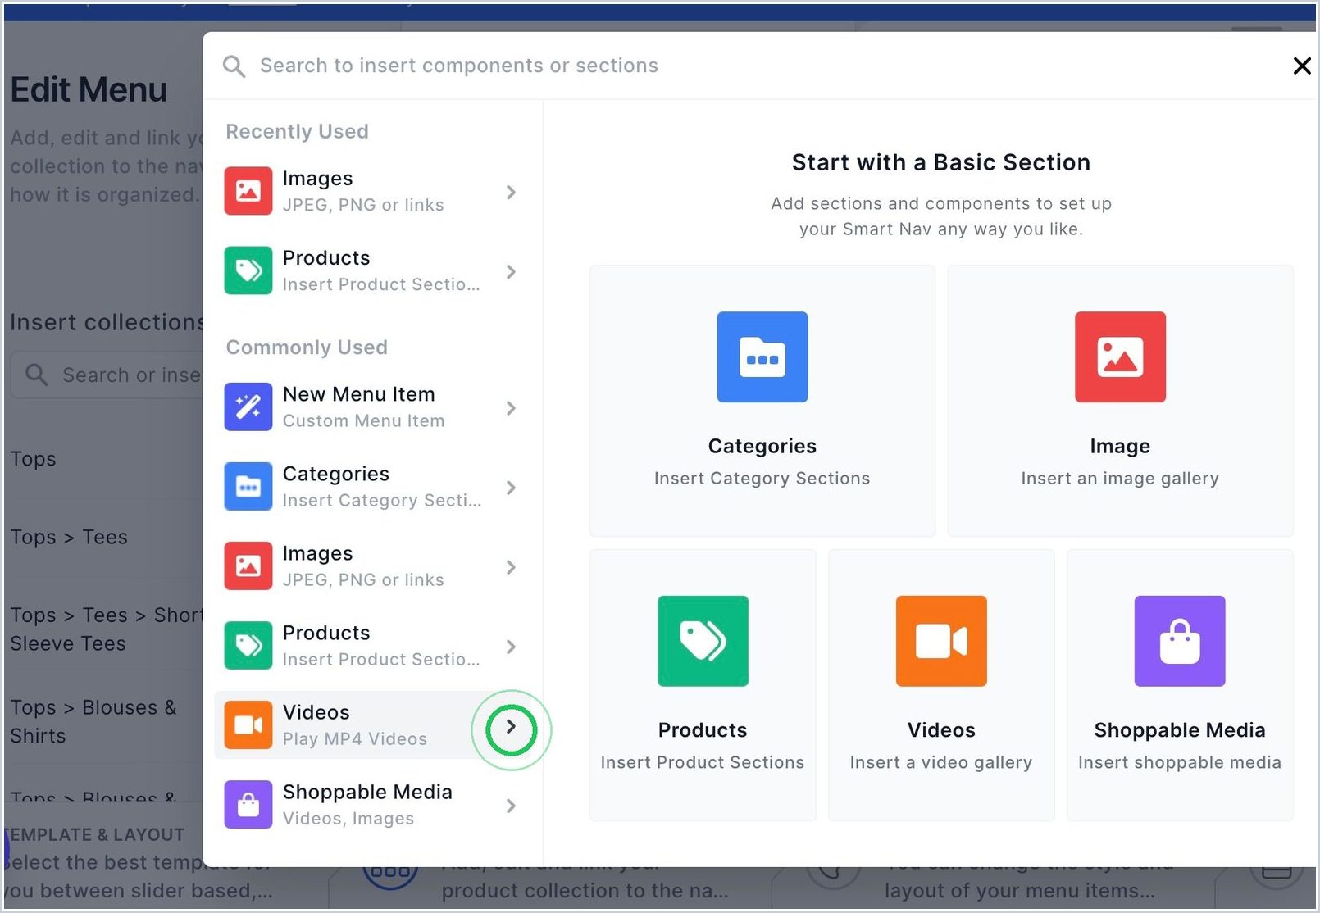Screen dimensions: 1320x913
Task: Click 'Custom Menu Item' subtitle
Action: click(364, 421)
